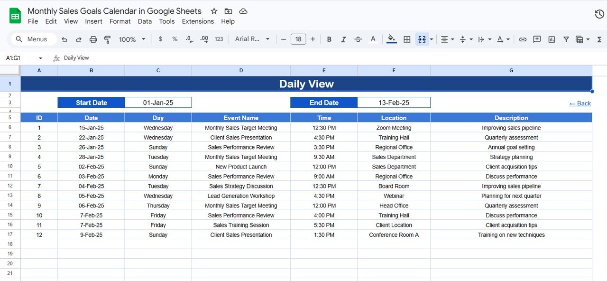
Task: Follow the Back hyperlink
Action: click(x=579, y=103)
